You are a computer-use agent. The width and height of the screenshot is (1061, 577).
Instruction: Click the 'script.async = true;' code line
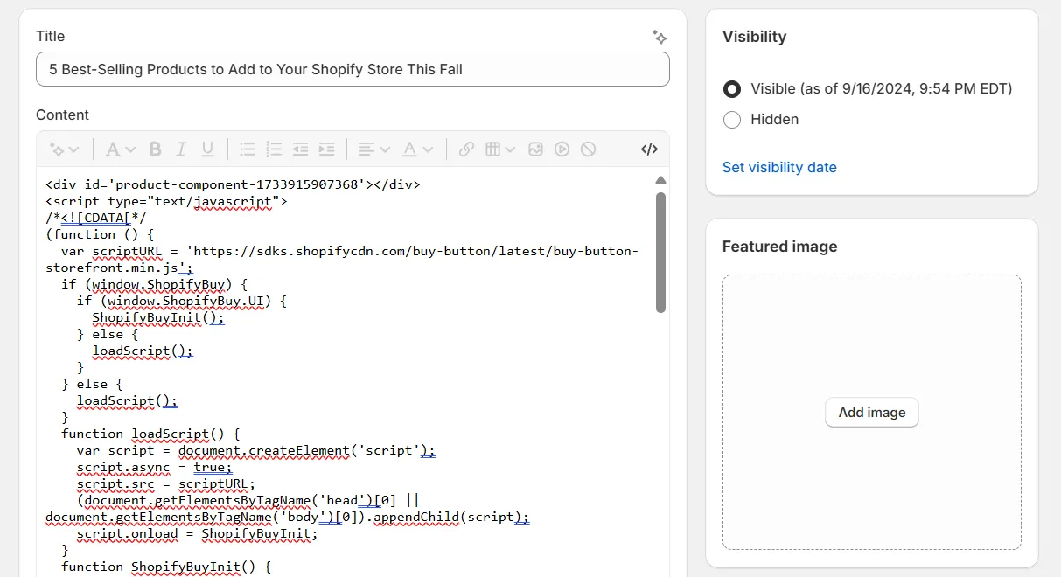tap(155, 467)
